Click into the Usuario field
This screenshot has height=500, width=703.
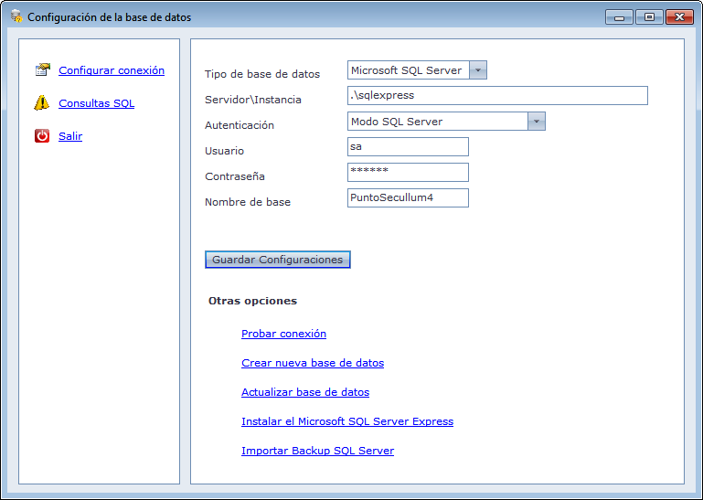pyautogui.click(x=408, y=147)
